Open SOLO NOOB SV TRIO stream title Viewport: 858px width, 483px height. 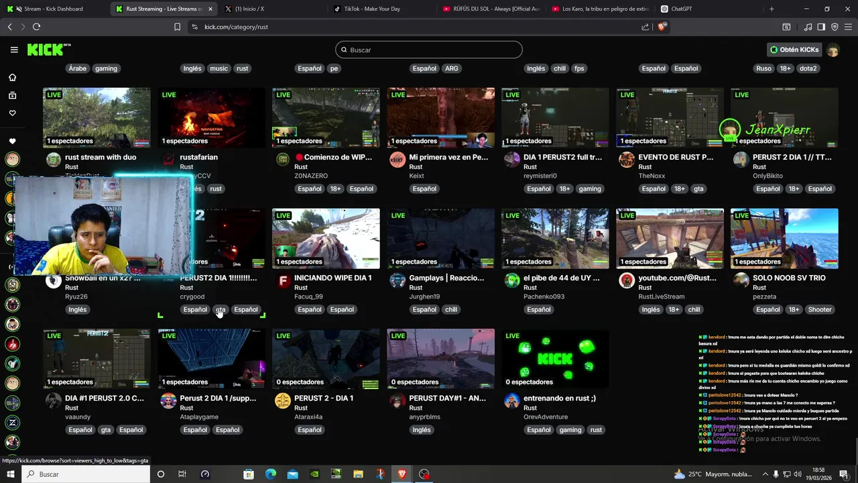(x=789, y=278)
